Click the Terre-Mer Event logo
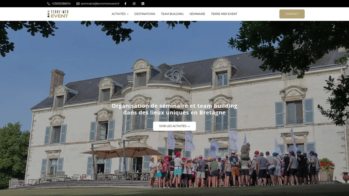 coord(58,14)
